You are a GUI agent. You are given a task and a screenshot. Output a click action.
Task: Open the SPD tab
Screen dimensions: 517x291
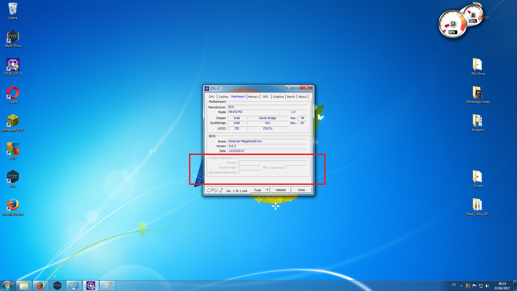click(266, 97)
